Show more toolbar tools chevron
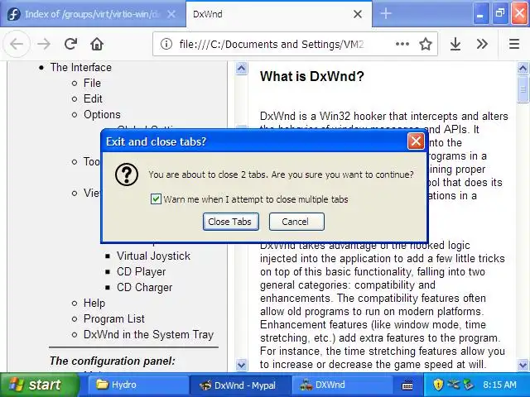 [482, 44]
